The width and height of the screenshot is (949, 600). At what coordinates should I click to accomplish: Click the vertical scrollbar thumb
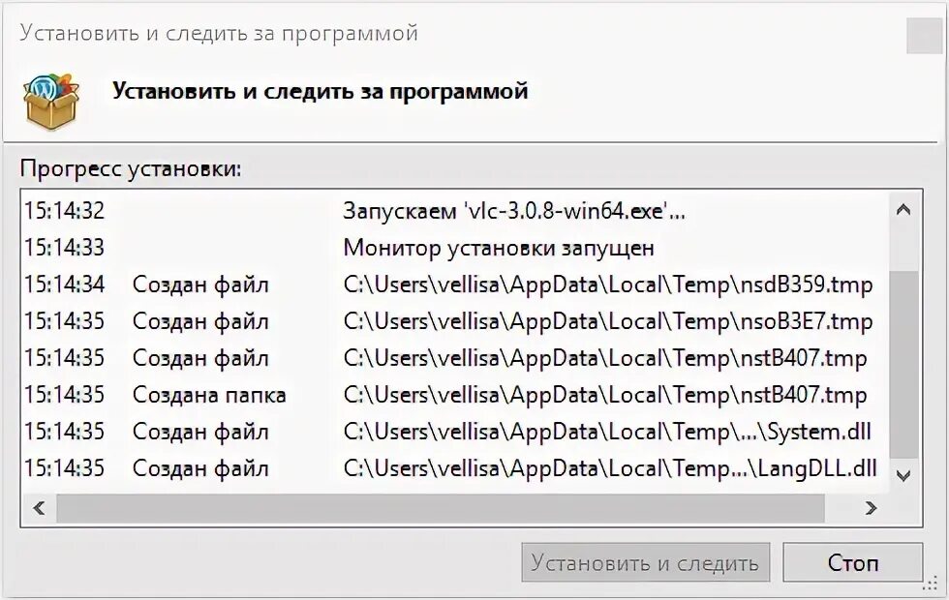coord(903,363)
